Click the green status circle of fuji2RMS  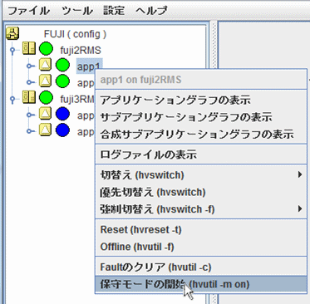(x=46, y=49)
